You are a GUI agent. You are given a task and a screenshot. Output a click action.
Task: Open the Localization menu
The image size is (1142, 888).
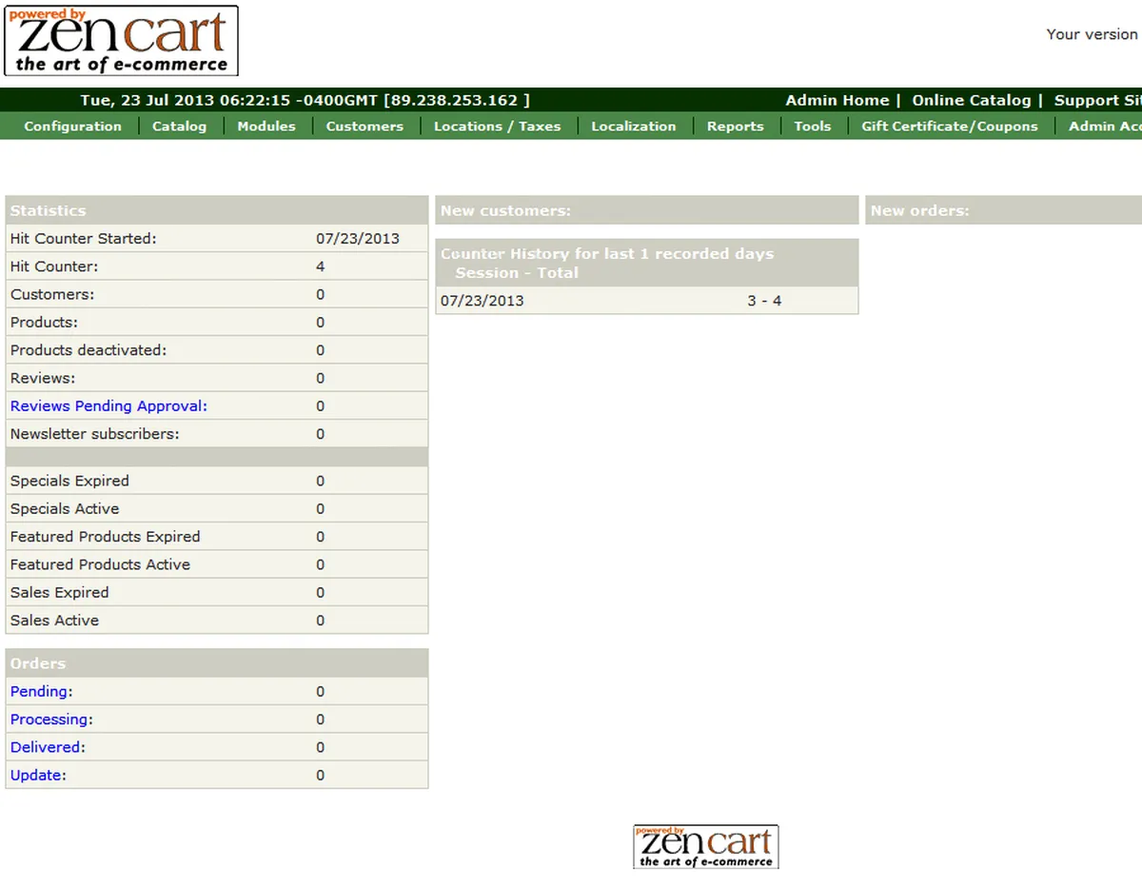coord(633,126)
